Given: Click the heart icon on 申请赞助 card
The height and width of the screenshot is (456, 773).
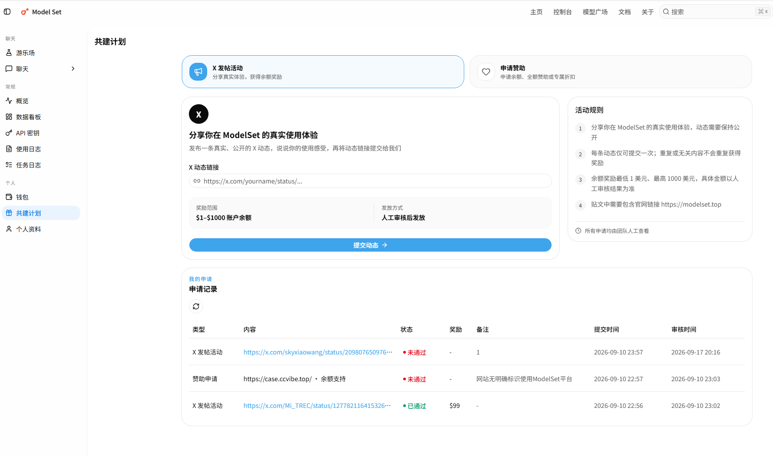Looking at the screenshot, I should tap(486, 72).
